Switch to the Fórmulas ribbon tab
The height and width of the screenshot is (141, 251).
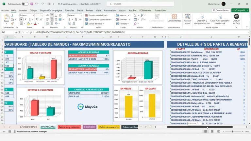(70, 10)
